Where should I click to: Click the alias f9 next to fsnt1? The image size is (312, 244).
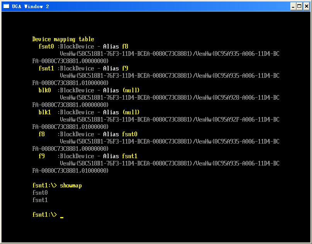pos(125,69)
